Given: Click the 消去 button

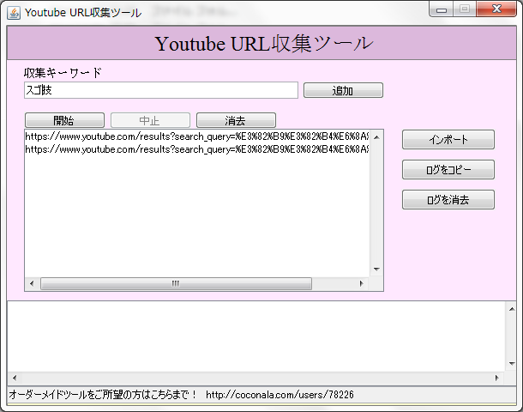Looking at the screenshot, I should pyautogui.click(x=236, y=120).
